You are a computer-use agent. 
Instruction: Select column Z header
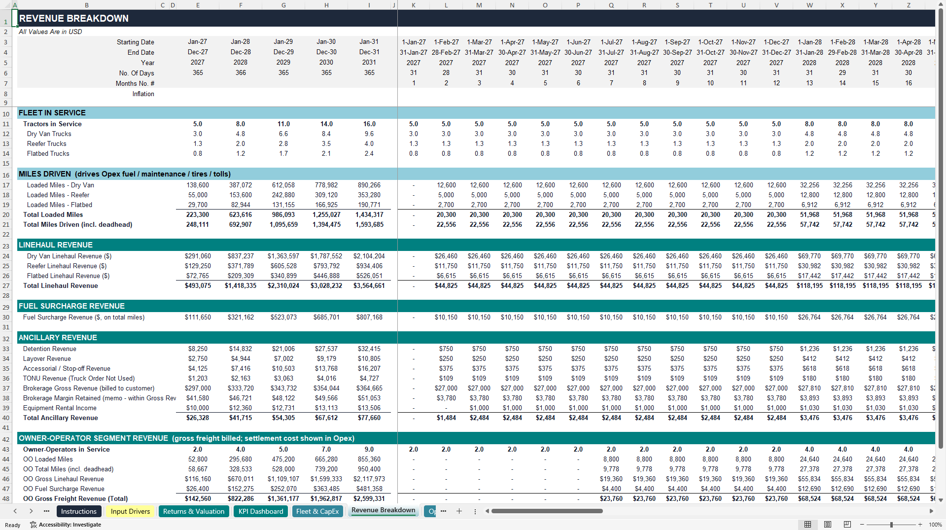(x=909, y=5)
